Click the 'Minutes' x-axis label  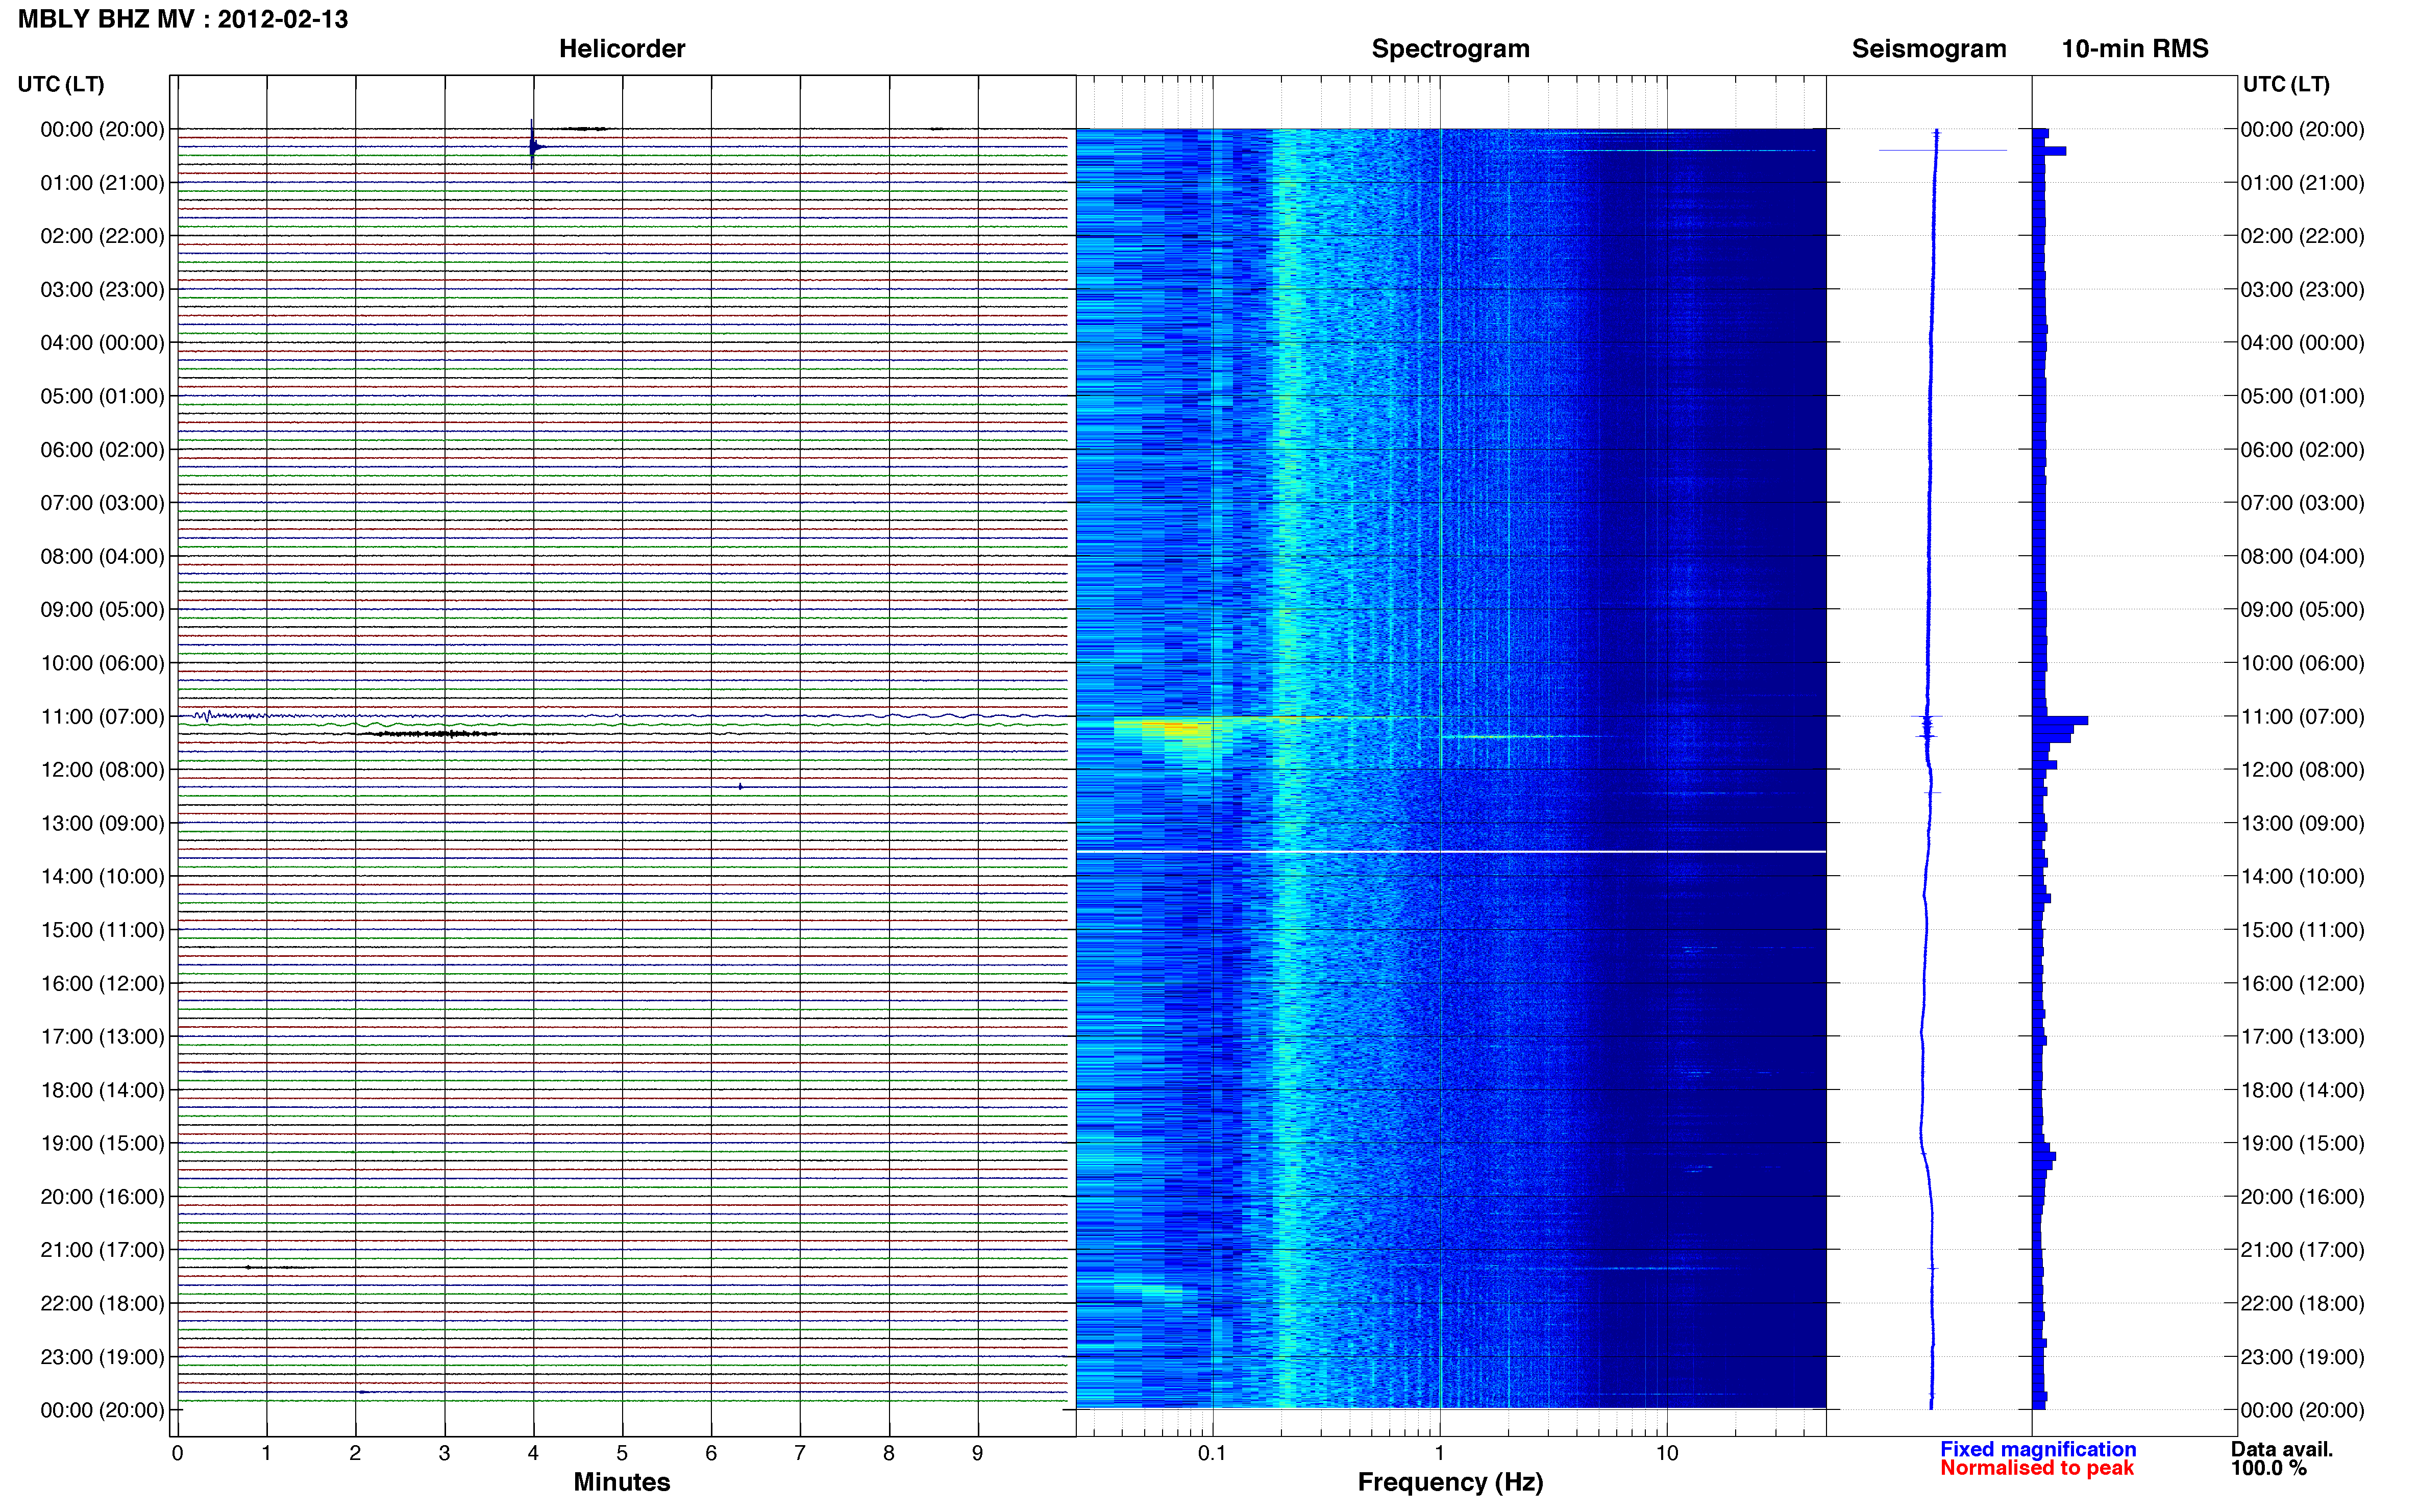[621, 1482]
